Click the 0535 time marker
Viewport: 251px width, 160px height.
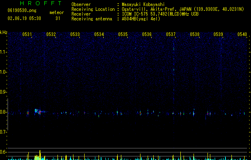pyautogui.click(x=123, y=34)
